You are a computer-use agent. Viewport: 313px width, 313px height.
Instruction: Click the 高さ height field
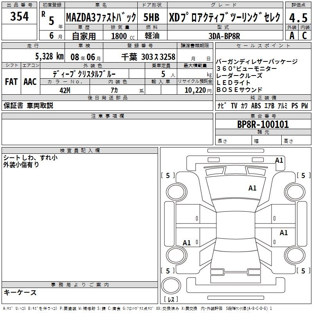coord(297,140)
